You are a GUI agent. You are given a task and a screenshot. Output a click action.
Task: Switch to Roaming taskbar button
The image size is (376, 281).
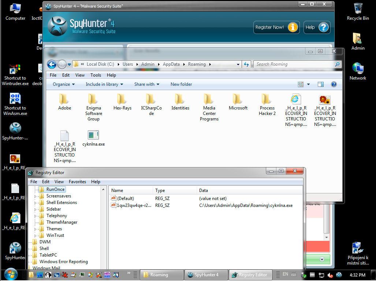click(162, 275)
